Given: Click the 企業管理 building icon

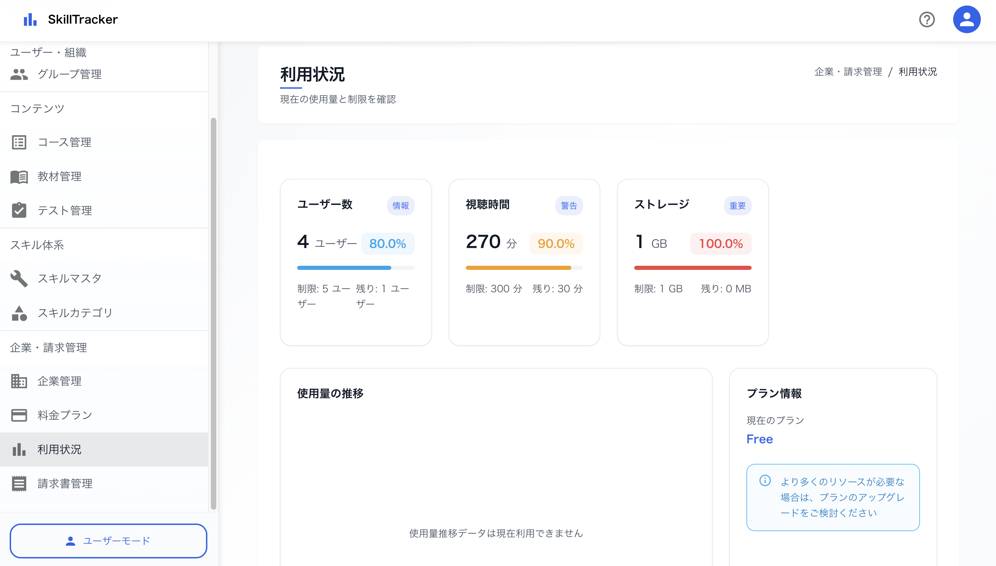Looking at the screenshot, I should pos(19,381).
